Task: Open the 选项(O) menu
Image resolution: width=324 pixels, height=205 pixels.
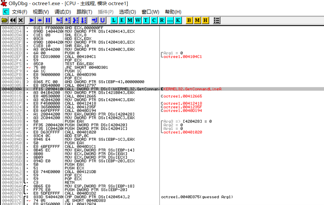Action: pos(127,12)
